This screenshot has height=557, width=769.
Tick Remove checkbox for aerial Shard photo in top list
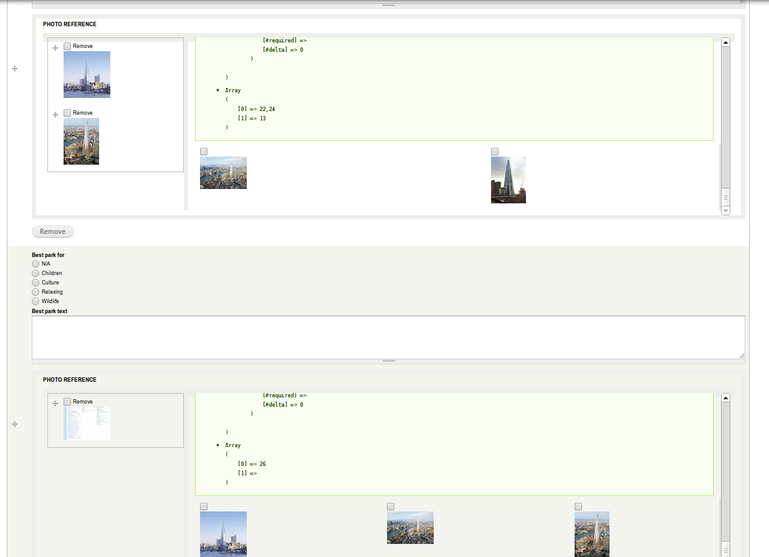[67, 113]
